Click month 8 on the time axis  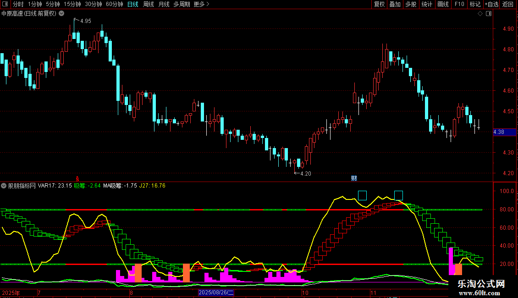131,292
